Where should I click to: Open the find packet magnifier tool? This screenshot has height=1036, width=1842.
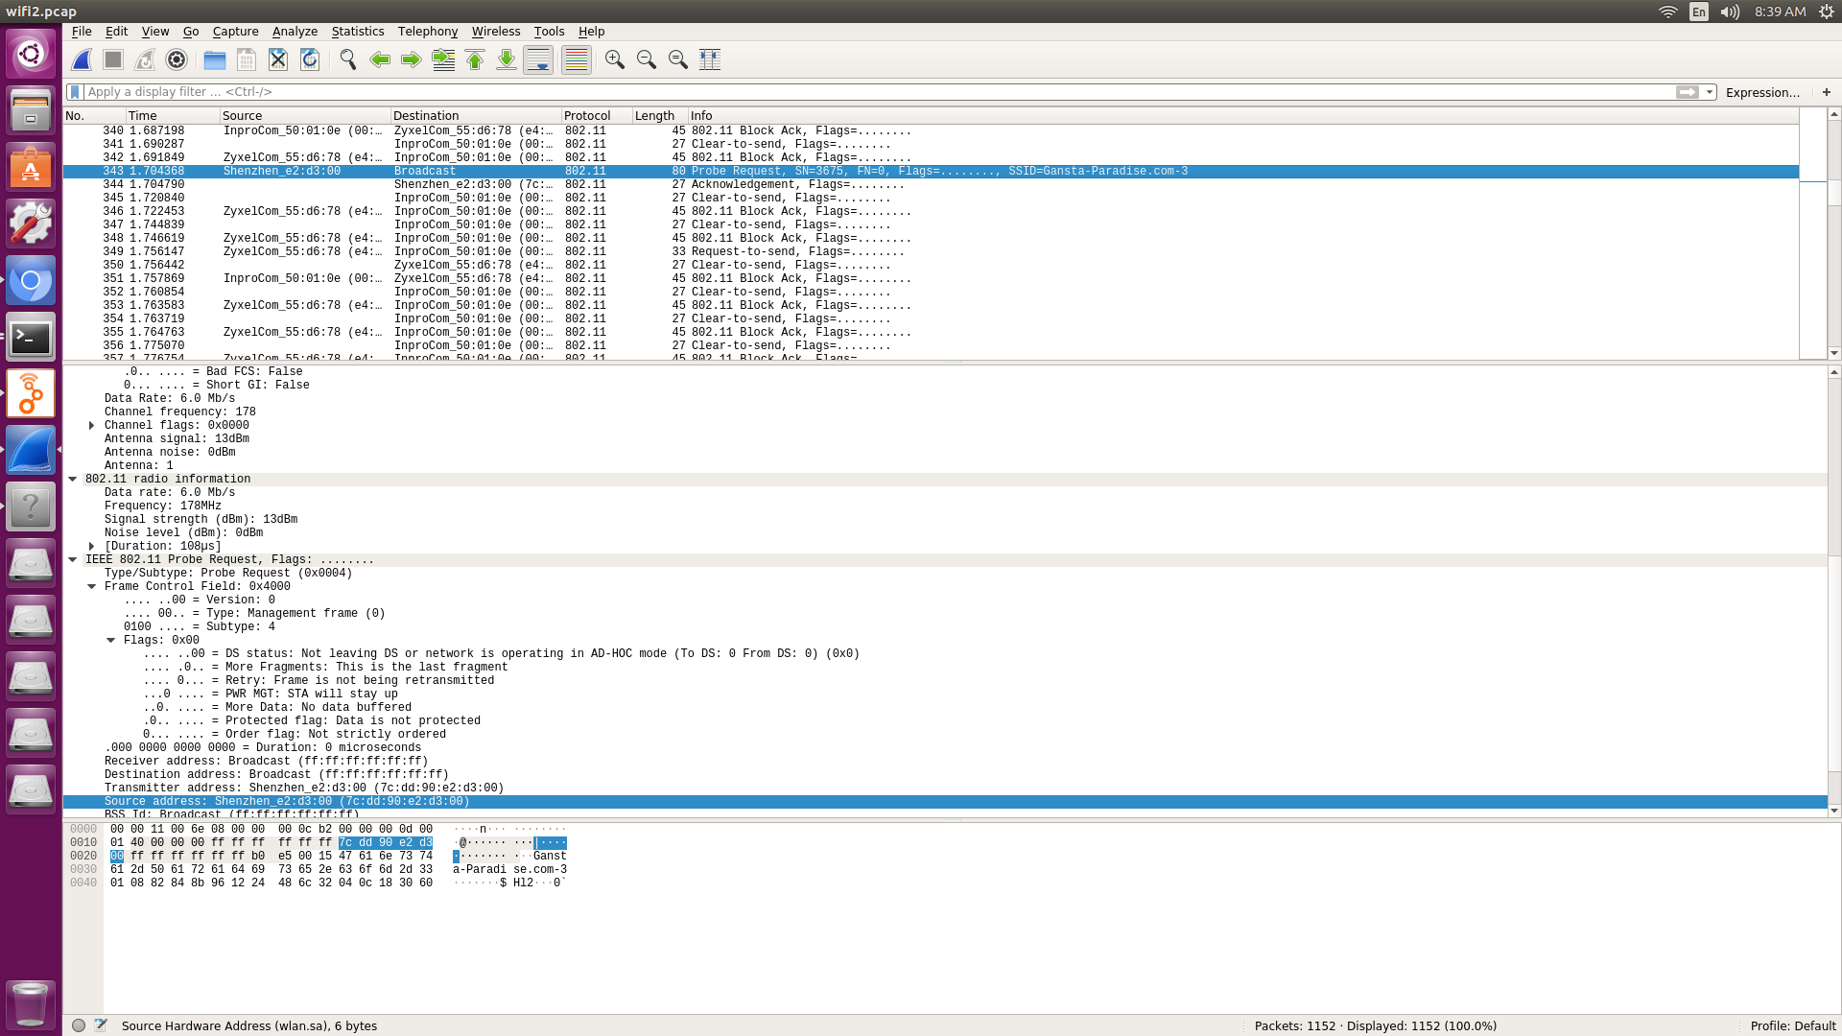(348, 59)
